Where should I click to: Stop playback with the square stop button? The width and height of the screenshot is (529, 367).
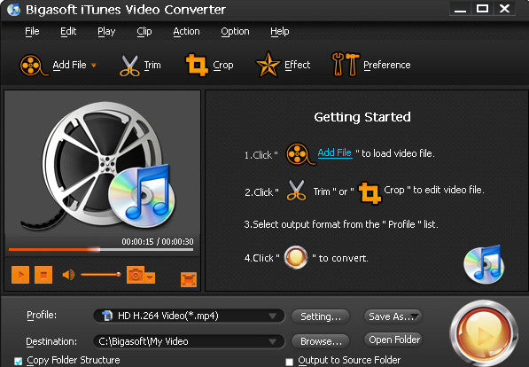(x=43, y=275)
